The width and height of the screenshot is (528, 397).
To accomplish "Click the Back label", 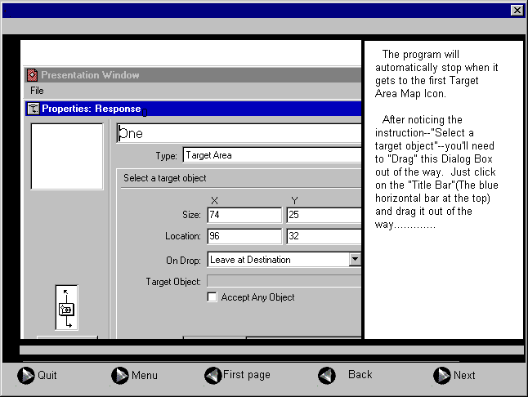I will (360, 374).
